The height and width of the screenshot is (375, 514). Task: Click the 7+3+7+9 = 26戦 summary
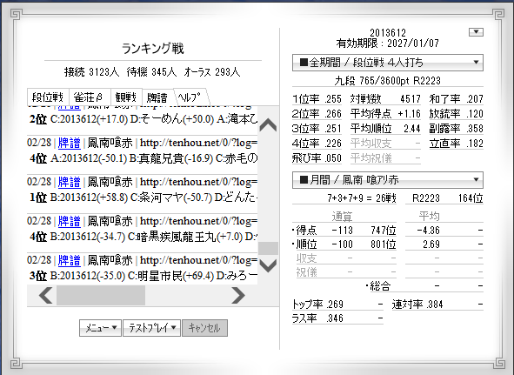pos(362,198)
